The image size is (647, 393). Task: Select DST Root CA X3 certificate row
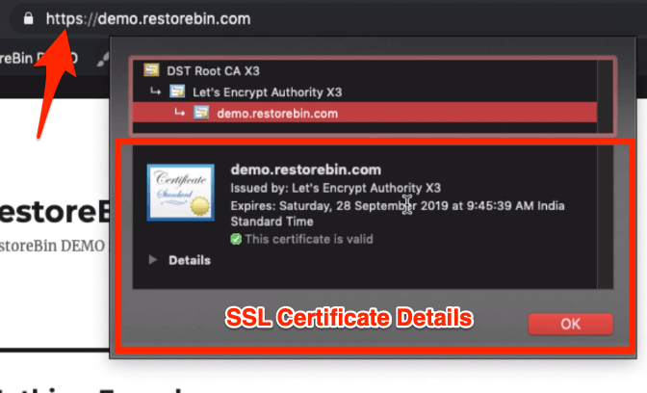[365, 70]
